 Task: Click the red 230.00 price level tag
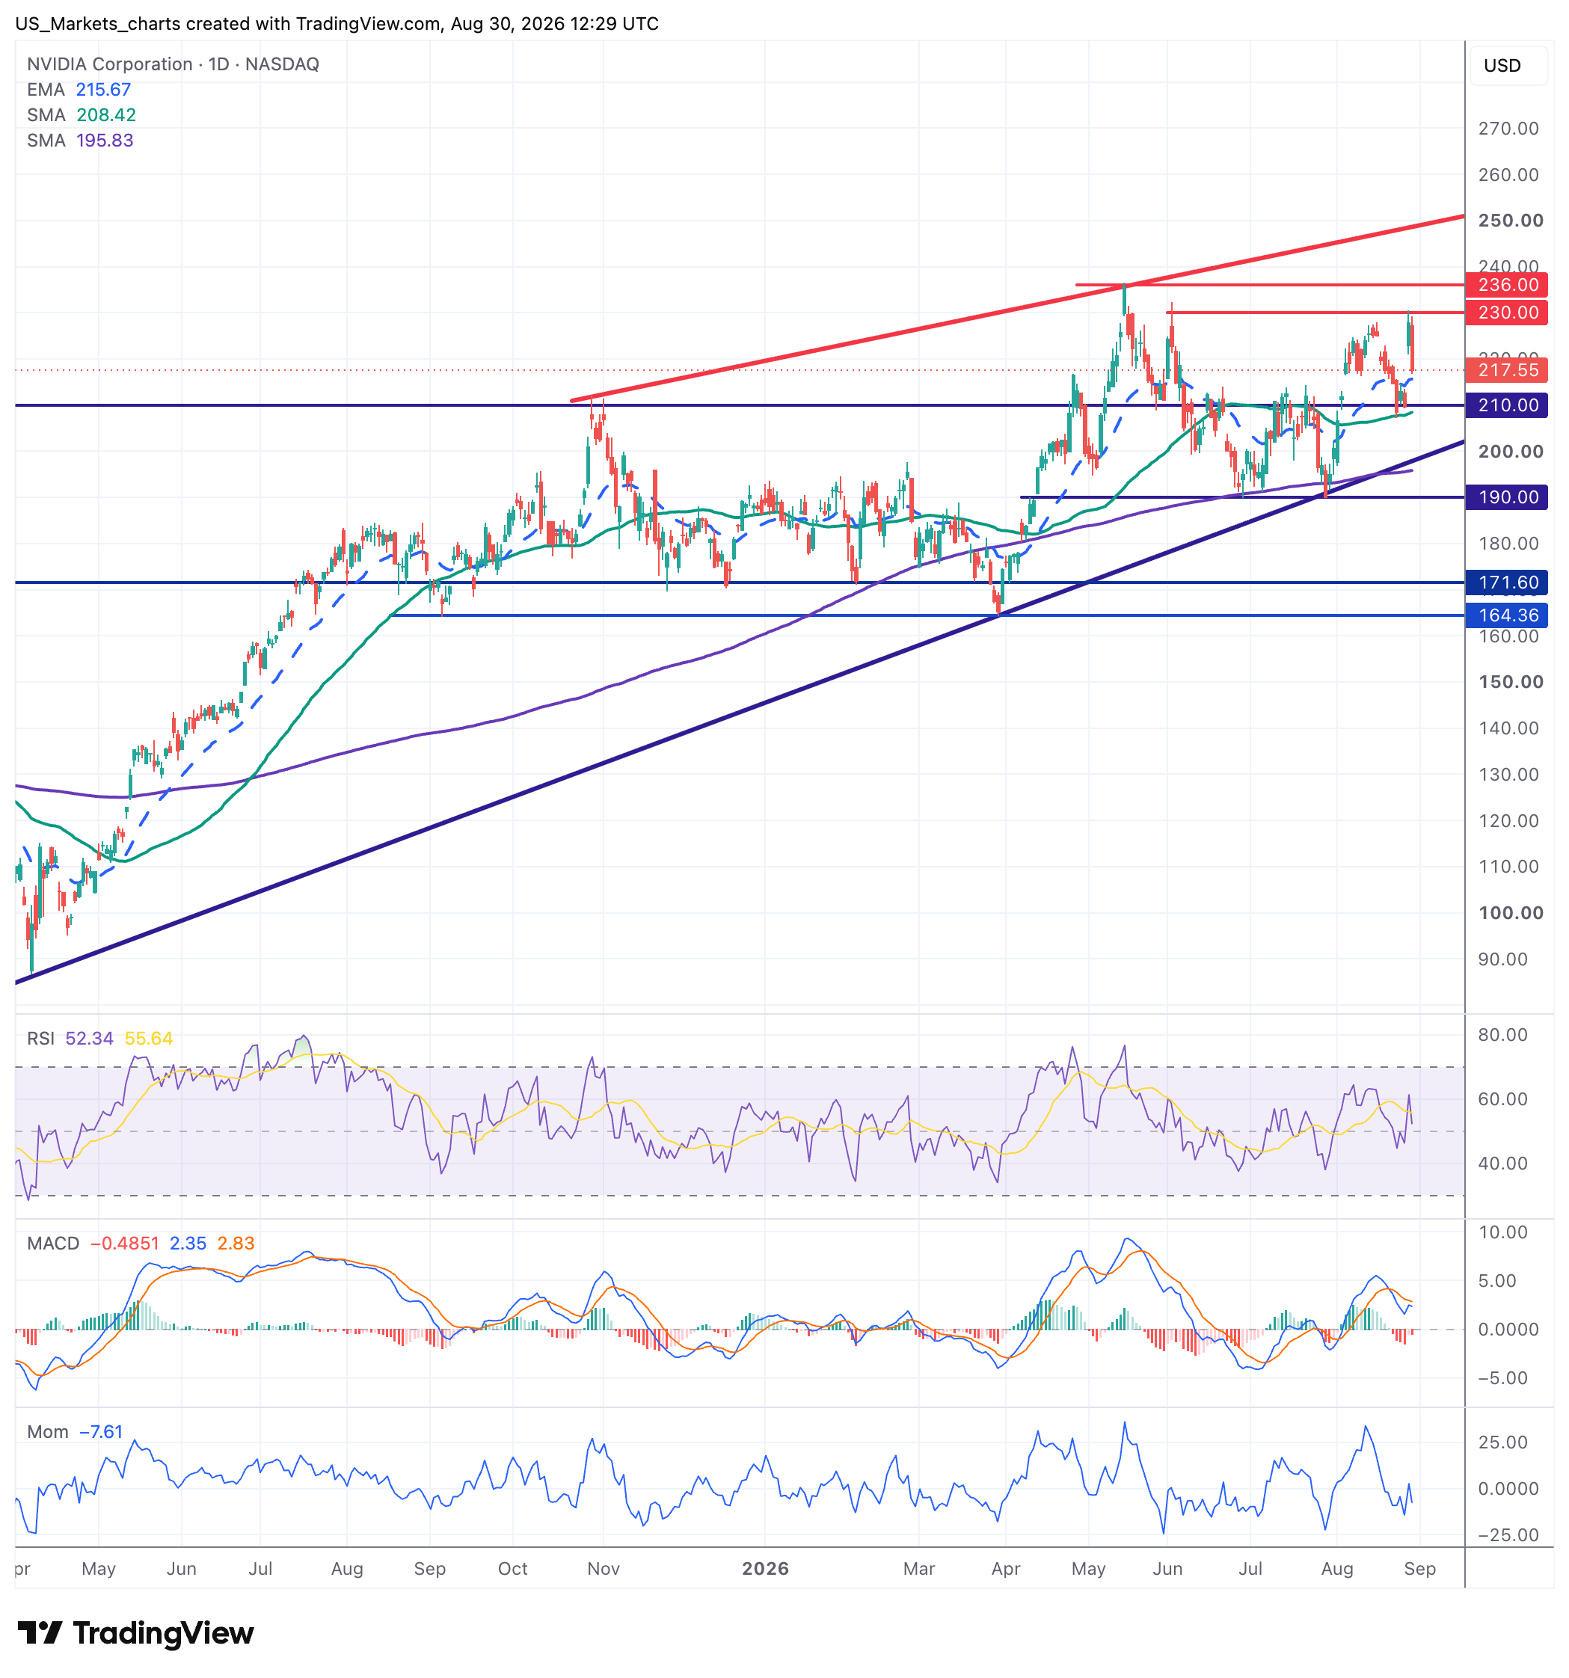pos(1508,313)
